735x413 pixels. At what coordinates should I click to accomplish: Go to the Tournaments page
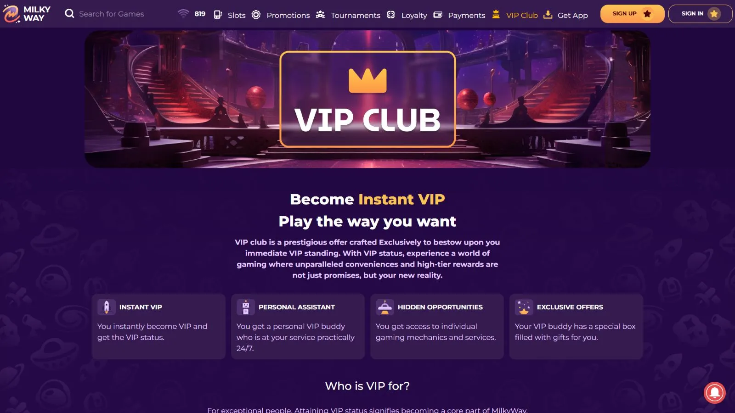click(x=356, y=15)
